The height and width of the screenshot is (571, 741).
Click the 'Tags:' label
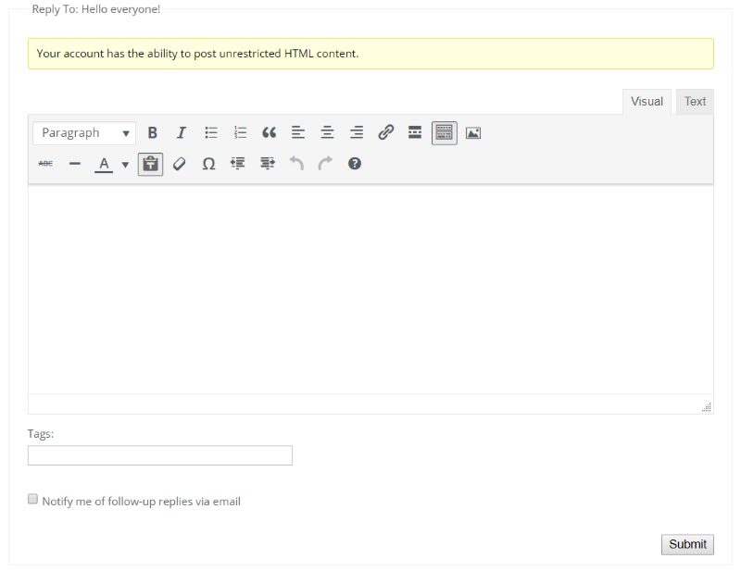pyautogui.click(x=41, y=433)
